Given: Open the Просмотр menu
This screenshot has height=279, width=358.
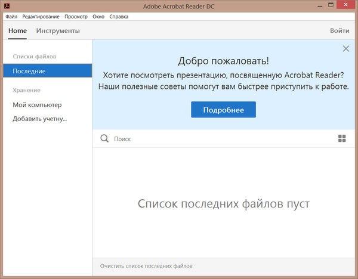Looking at the screenshot, I should (x=76, y=17).
